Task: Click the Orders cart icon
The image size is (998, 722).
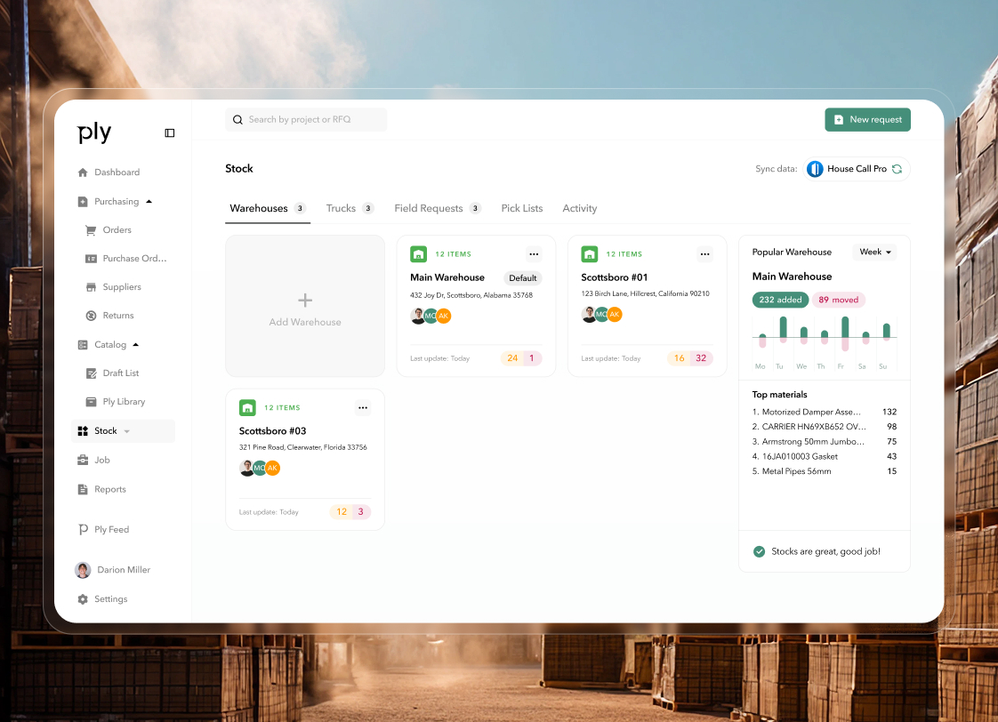Action: coord(91,230)
